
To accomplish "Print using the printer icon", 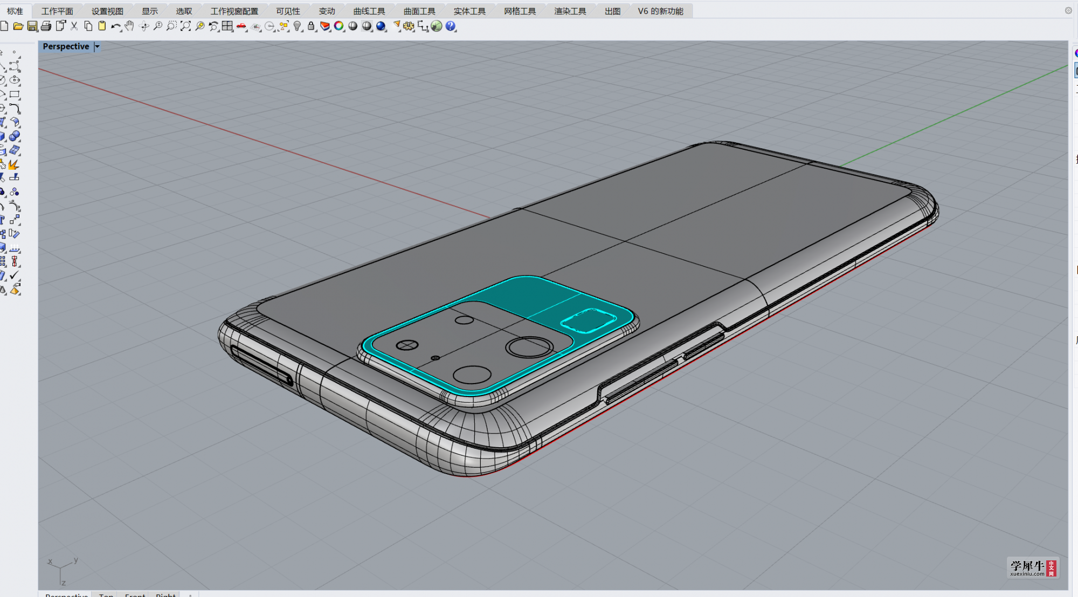I will (46, 26).
